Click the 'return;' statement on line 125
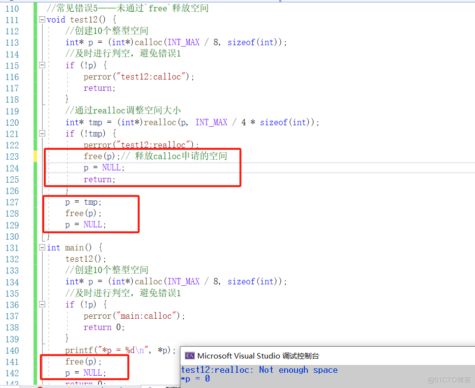The image size is (475, 388). [99, 179]
